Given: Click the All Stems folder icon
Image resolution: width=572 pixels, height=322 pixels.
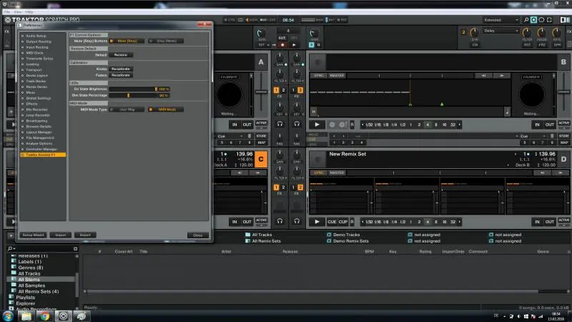Looking at the screenshot, I should pyautogui.click(x=13, y=280).
